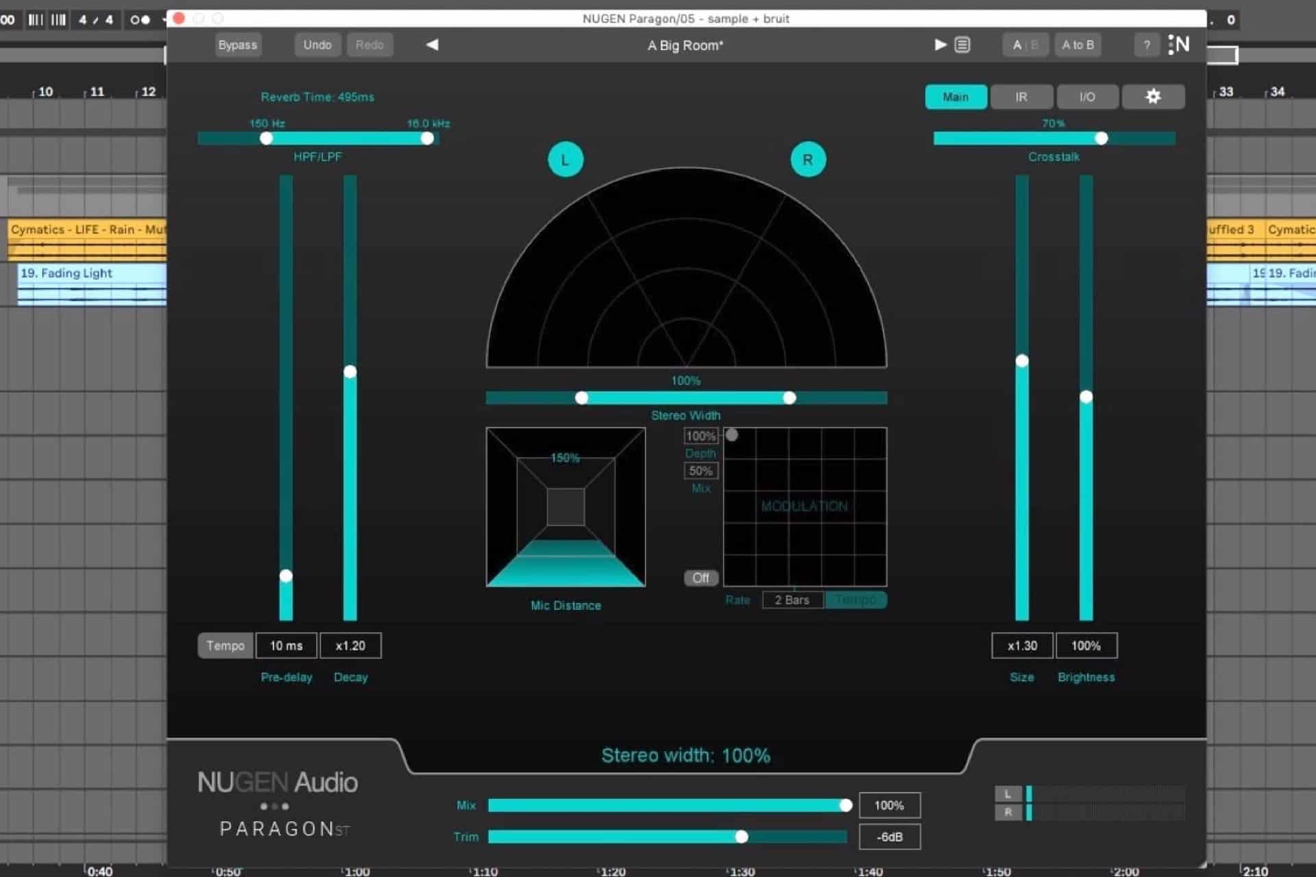
Task: Click the previous preset arrow
Action: 432,44
